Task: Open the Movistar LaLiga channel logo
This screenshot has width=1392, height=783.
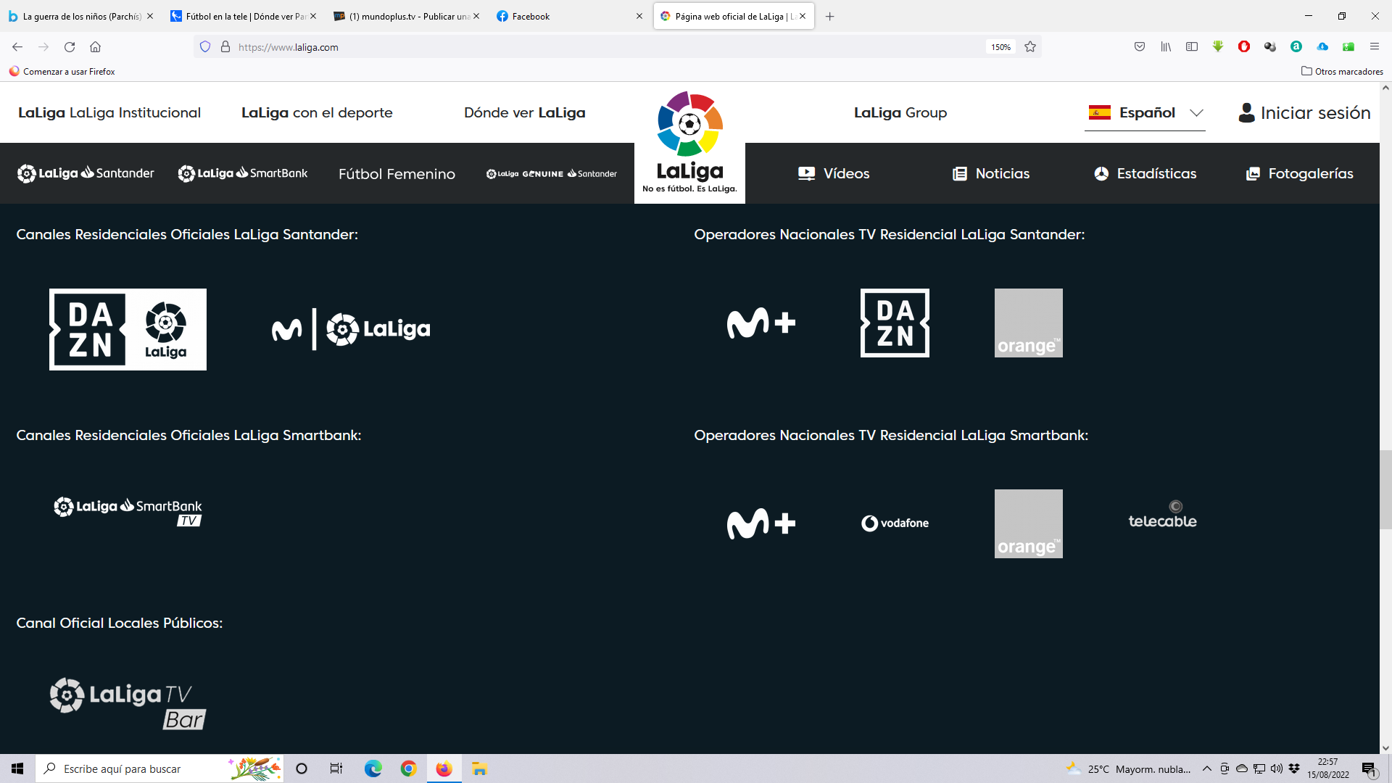Action: click(351, 329)
